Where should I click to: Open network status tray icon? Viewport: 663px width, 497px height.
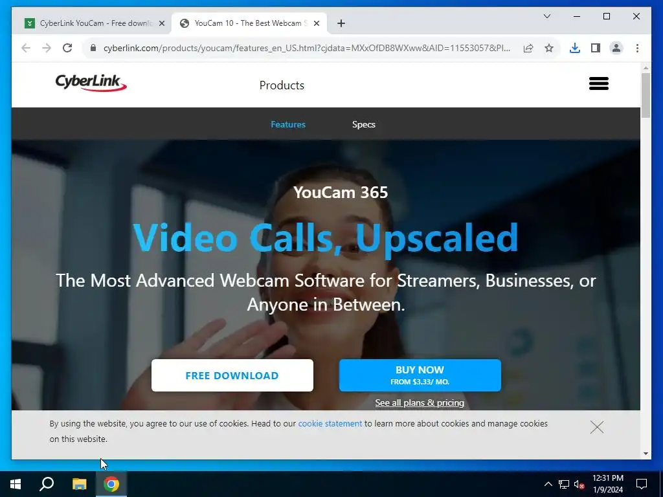pyautogui.click(x=564, y=484)
